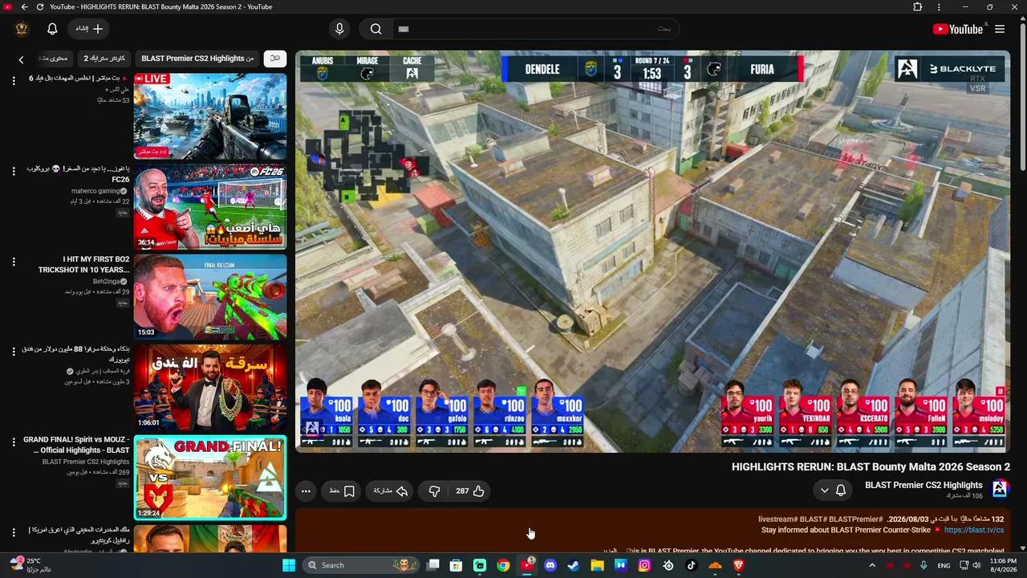Launch Instagram from the taskbar

(644, 565)
